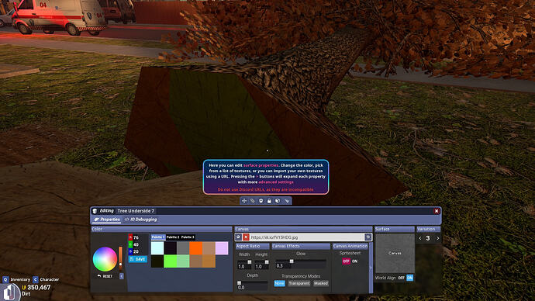Viewport: 535px width, 301px height.
Task: Adjust the Depth slider handle
Action: (239, 283)
